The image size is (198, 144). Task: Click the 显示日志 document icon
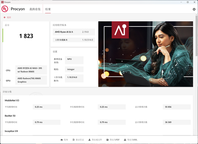pyautogui.click(x=73, y=140)
